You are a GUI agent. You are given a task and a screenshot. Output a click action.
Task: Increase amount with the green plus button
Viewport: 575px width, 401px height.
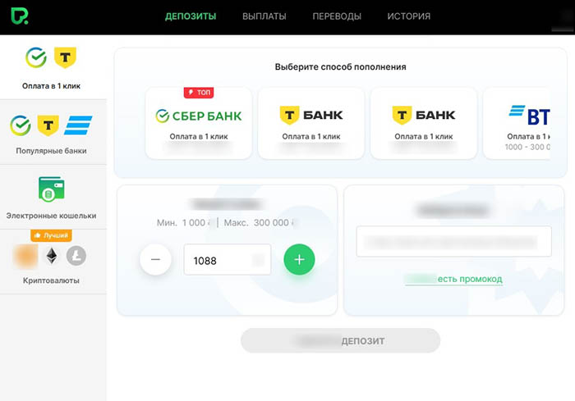tap(299, 259)
